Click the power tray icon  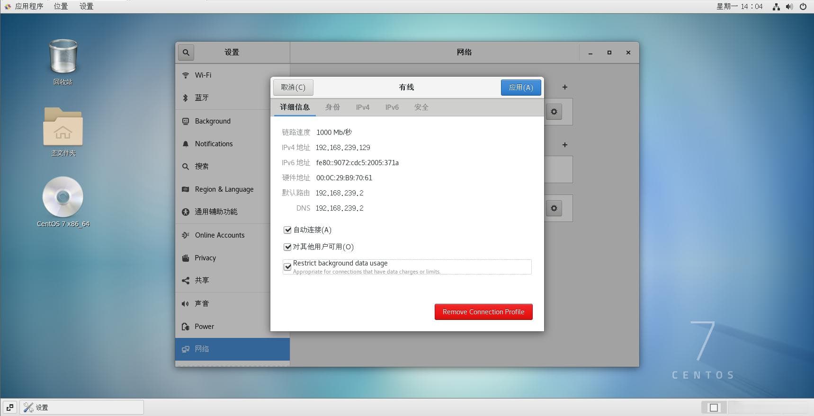click(803, 7)
